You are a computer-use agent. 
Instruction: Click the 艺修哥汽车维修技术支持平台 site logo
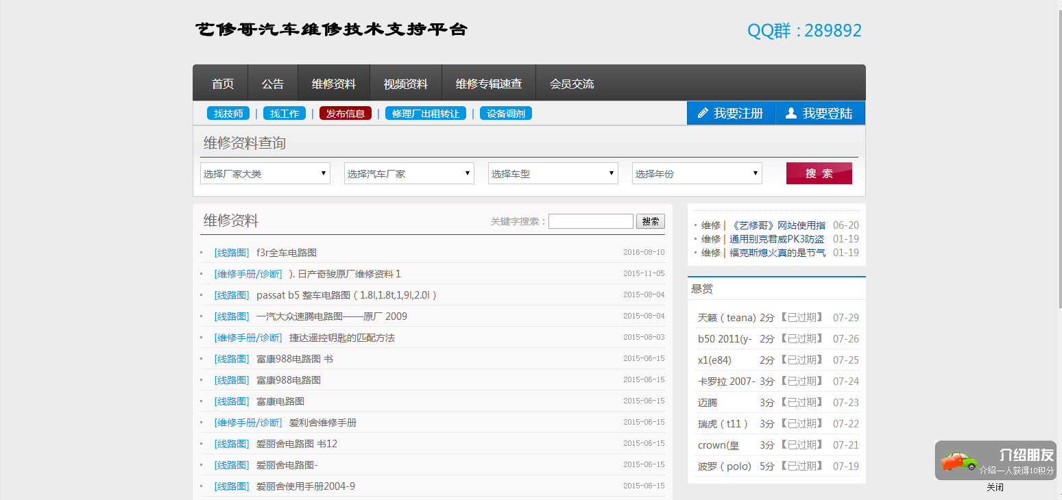click(x=331, y=29)
